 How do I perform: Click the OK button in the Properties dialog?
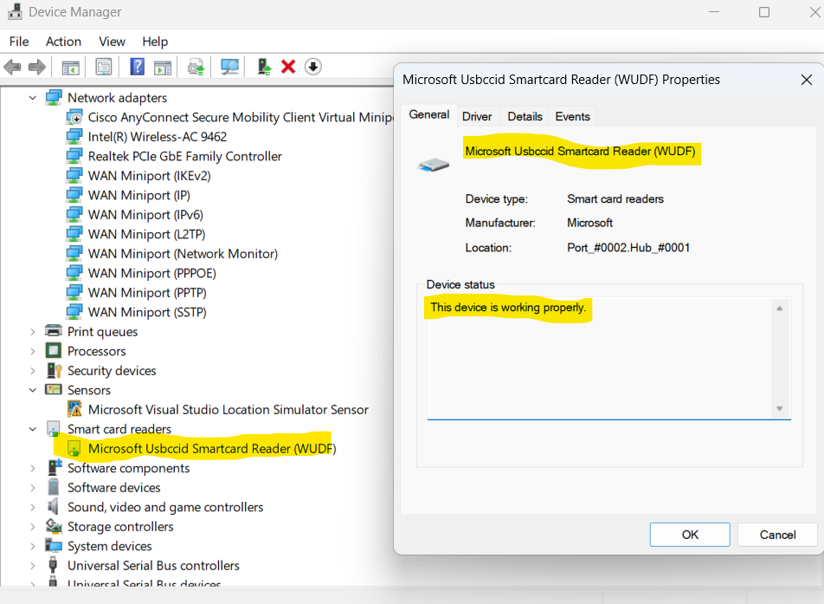click(x=690, y=534)
